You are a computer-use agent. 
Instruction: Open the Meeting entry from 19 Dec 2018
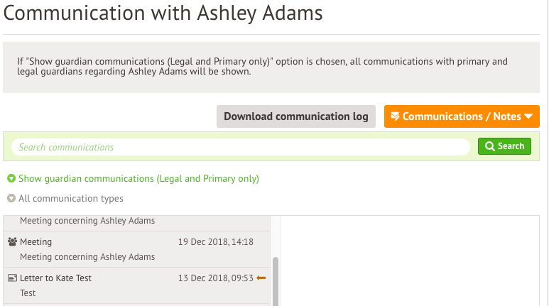click(x=136, y=249)
